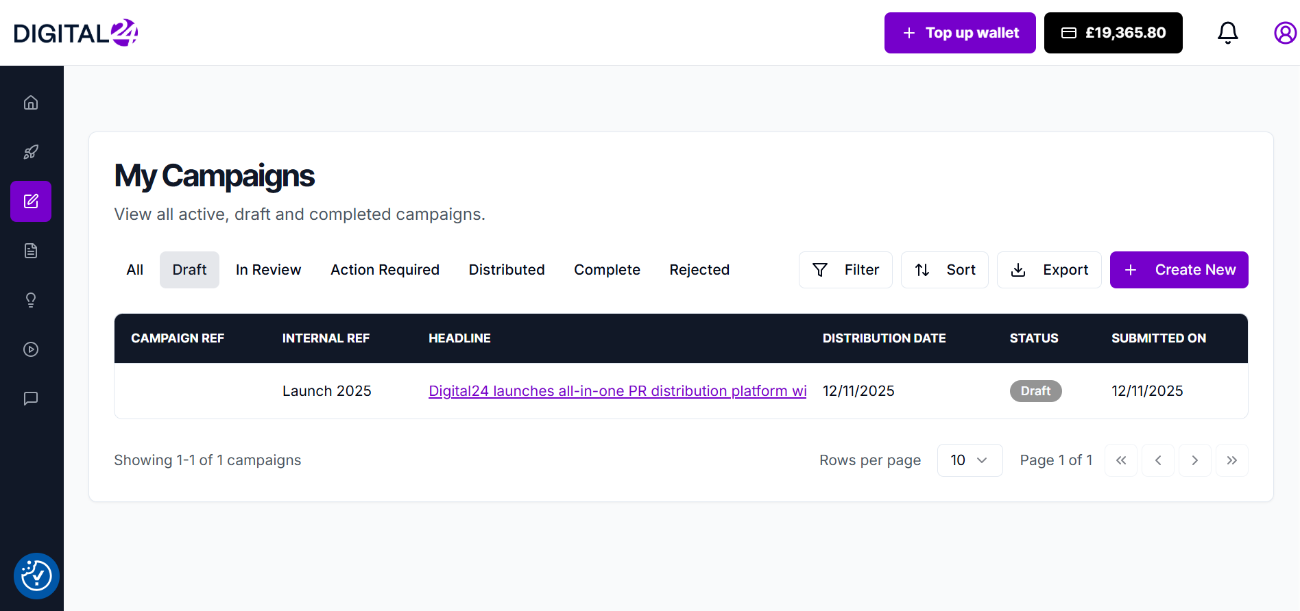Click the Headline column header

point(459,338)
